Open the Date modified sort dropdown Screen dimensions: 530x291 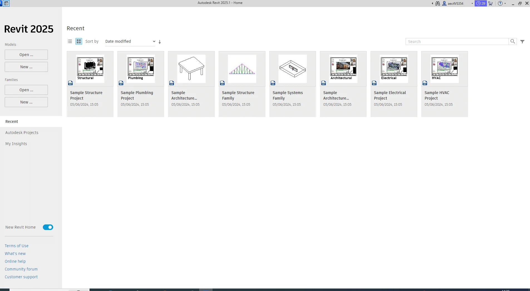click(x=130, y=41)
